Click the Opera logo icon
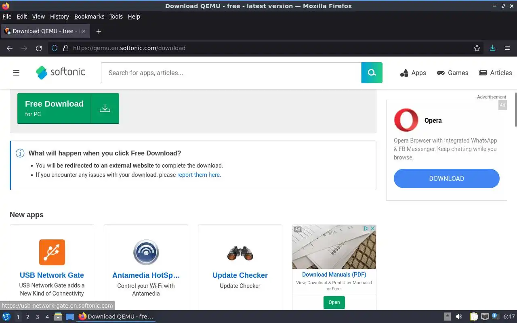Image resolution: width=517 pixels, height=323 pixels. (x=406, y=120)
